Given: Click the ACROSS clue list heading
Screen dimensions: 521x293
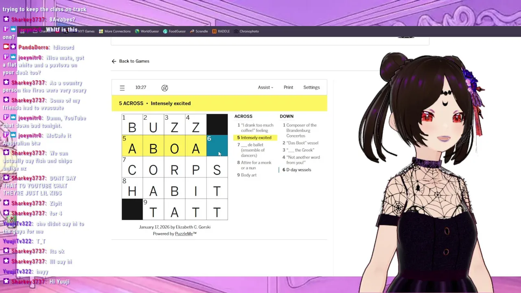Looking at the screenshot, I should (243, 116).
